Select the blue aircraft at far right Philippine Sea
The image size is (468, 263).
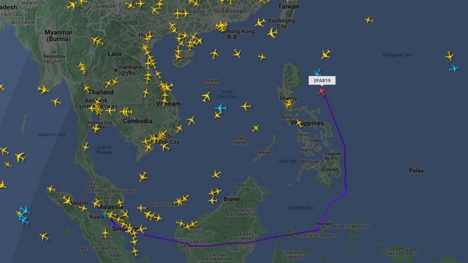coord(454,69)
